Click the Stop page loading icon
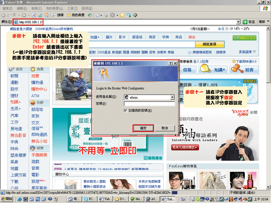Viewport: 271px width, 203px height. (x=34, y=15)
